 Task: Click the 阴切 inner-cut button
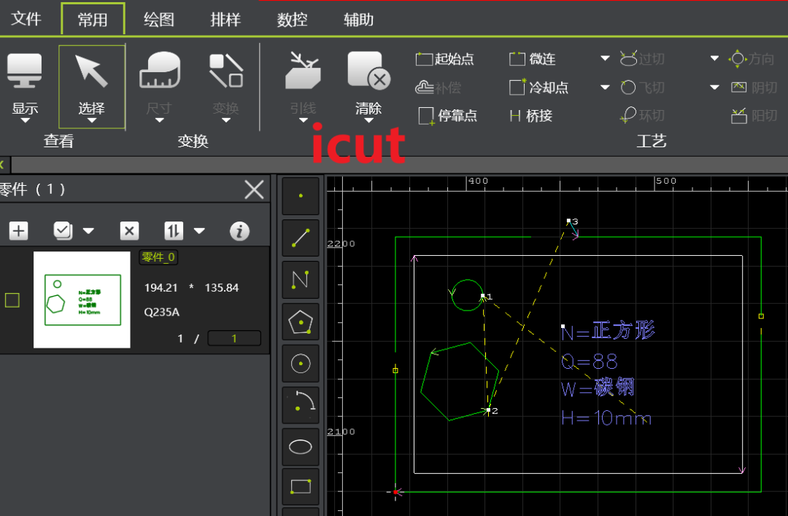(x=754, y=88)
